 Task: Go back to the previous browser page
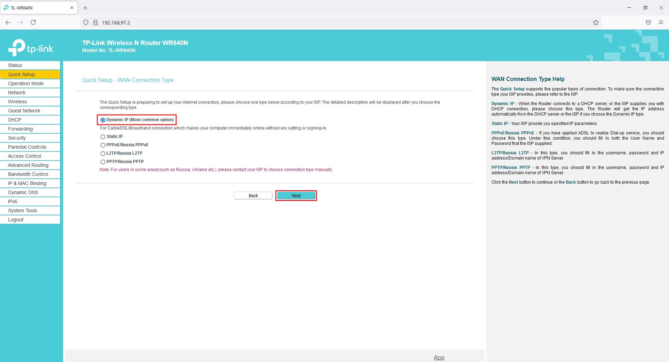8,22
